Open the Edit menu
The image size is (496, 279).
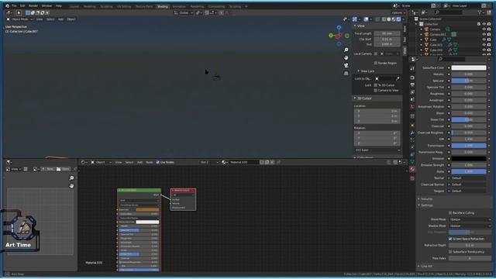pyautogui.click(x=22, y=5)
